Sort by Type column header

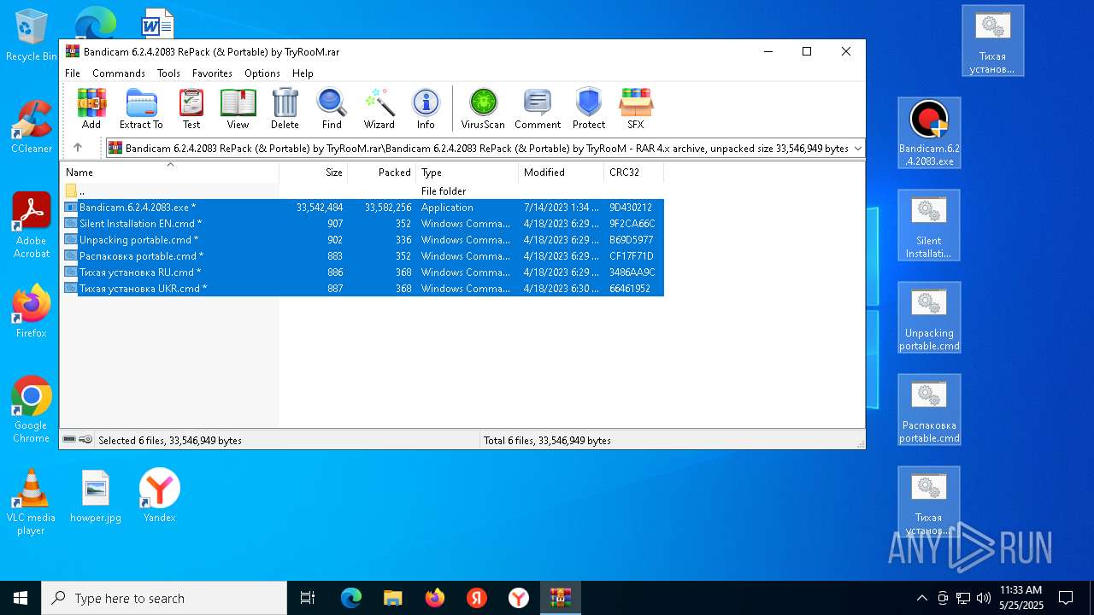click(468, 173)
